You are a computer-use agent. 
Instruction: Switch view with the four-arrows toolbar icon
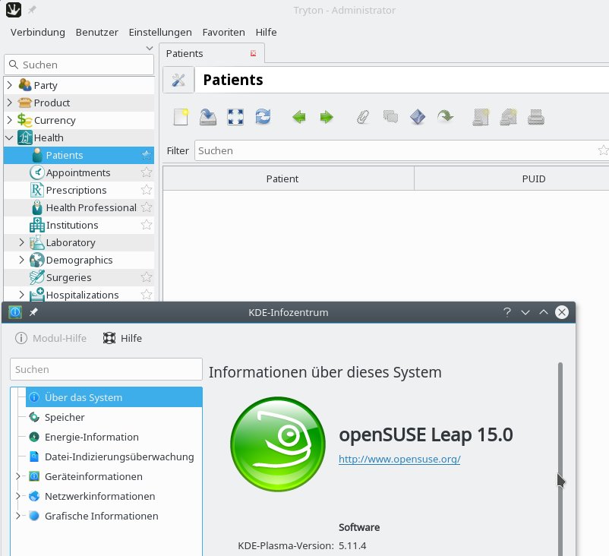(x=235, y=117)
